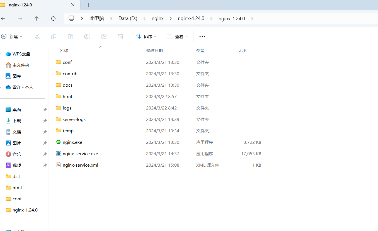The image size is (378, 231).
Task: Click the Share icon in toolbar
Action: tap(104, 37)
